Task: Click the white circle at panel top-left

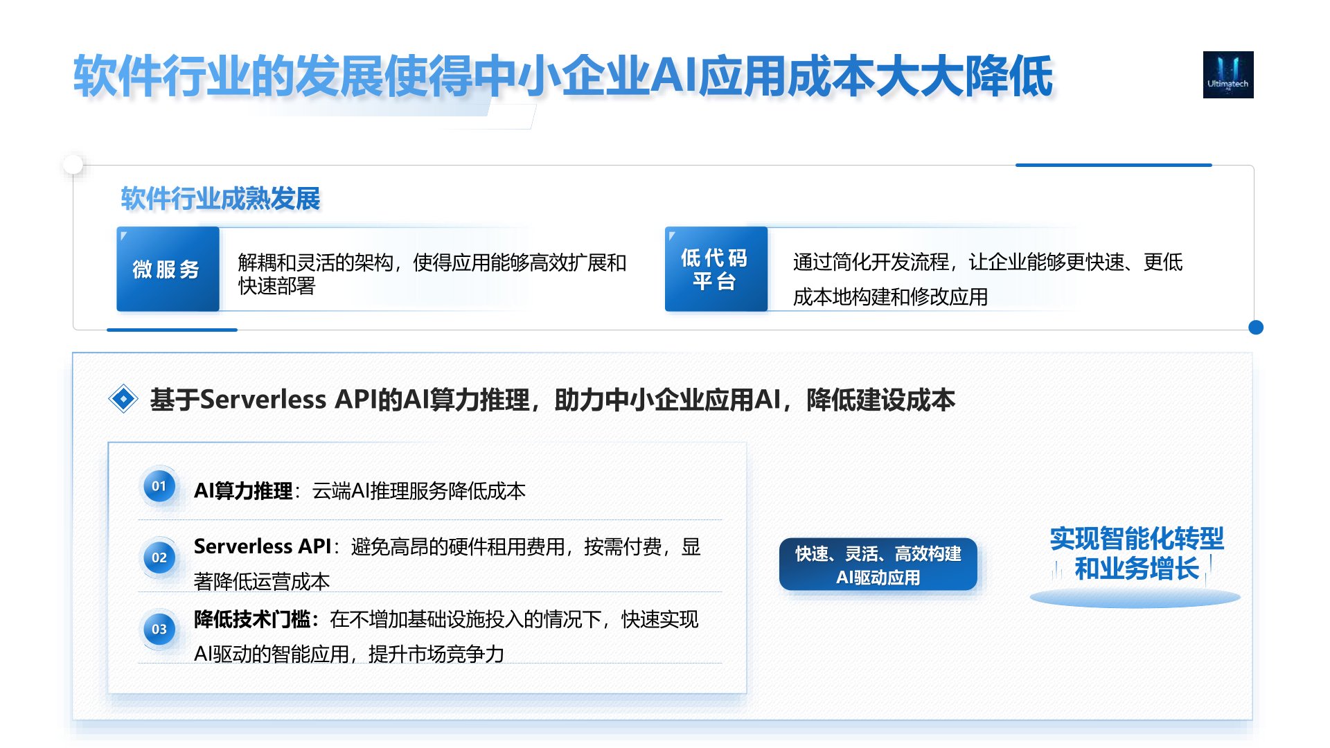Action: (73, 165)
